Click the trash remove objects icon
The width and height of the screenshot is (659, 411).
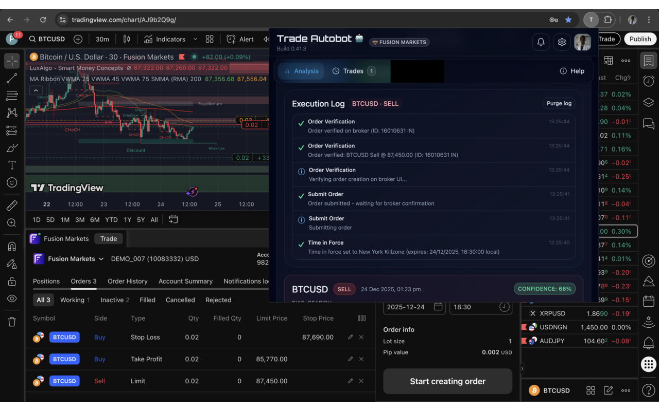pos(12,322)
